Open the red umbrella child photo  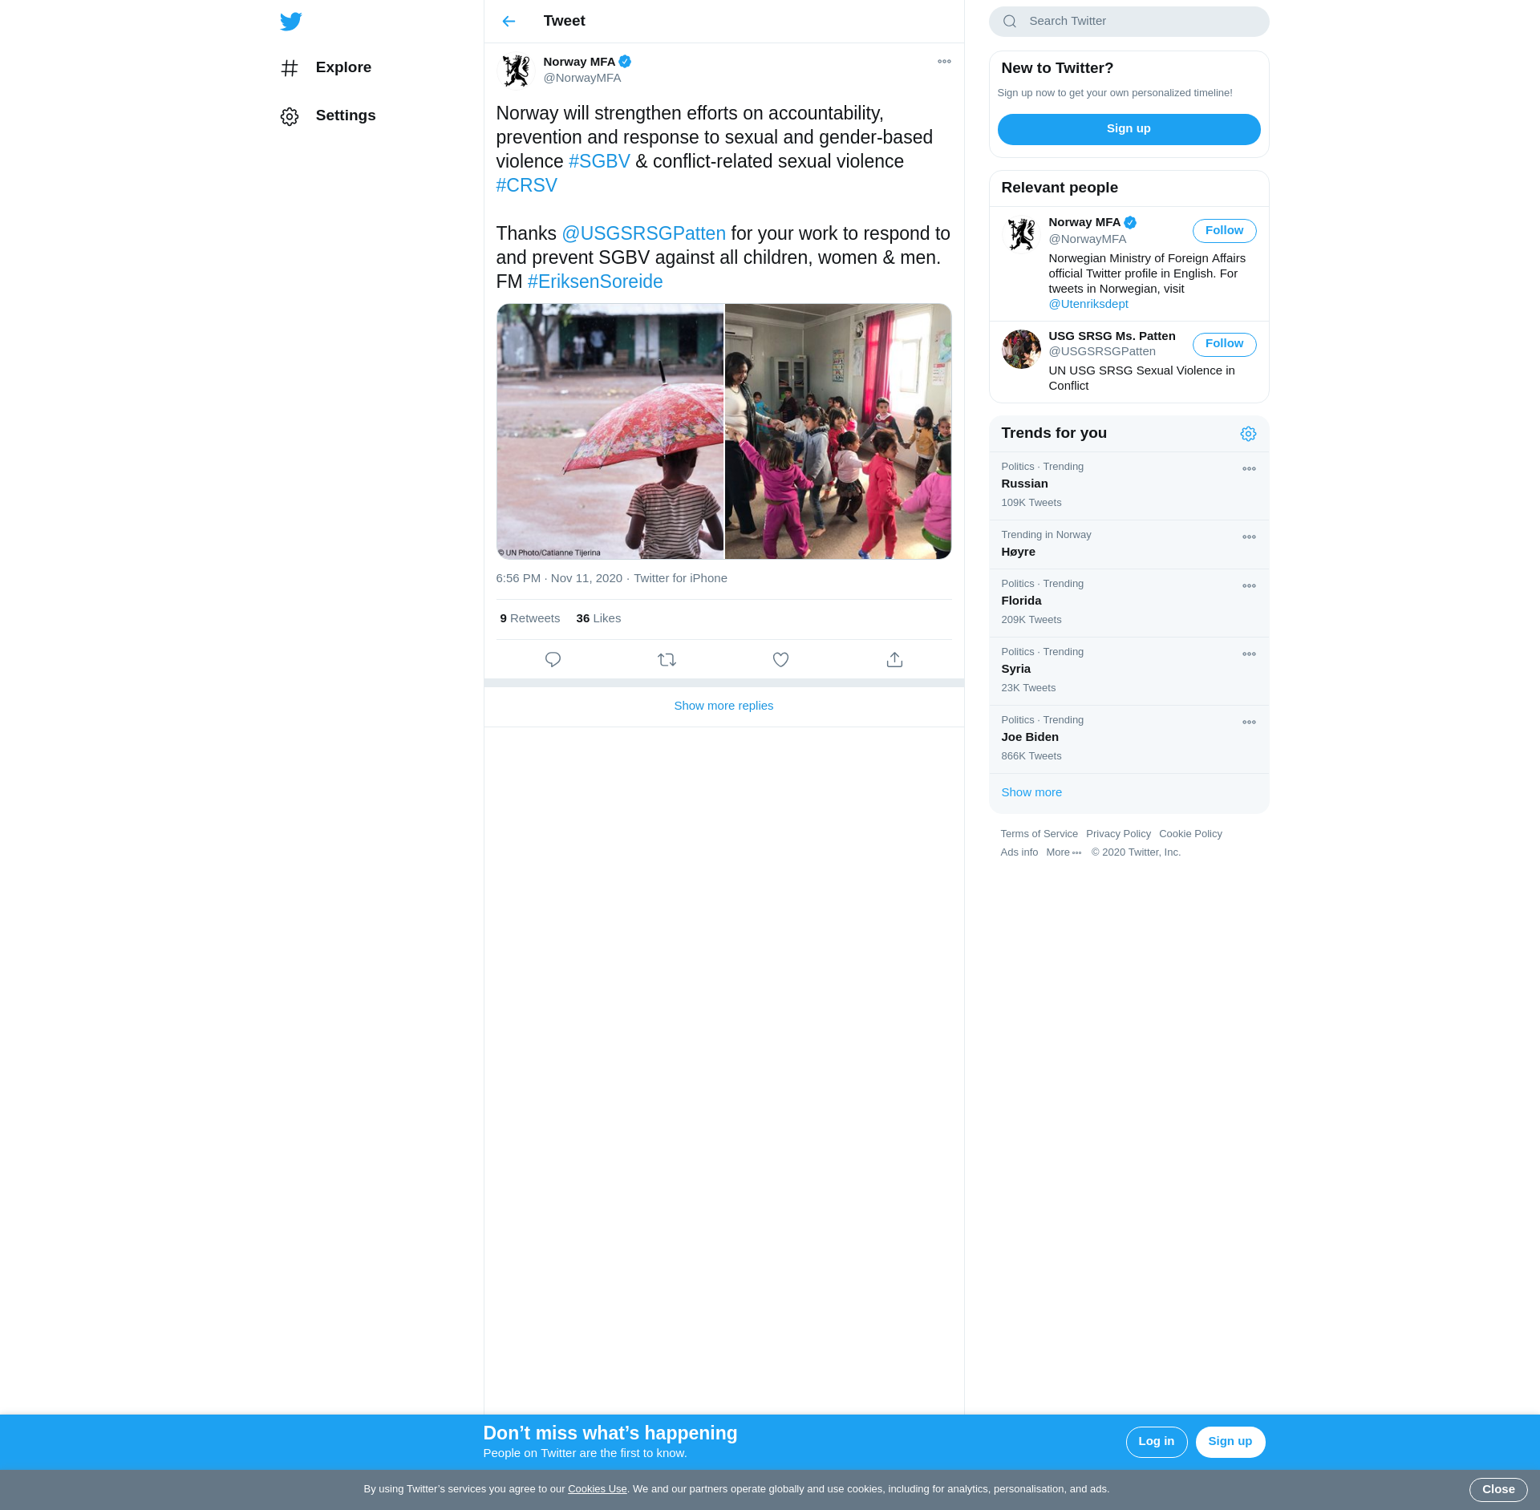(610, 431)
